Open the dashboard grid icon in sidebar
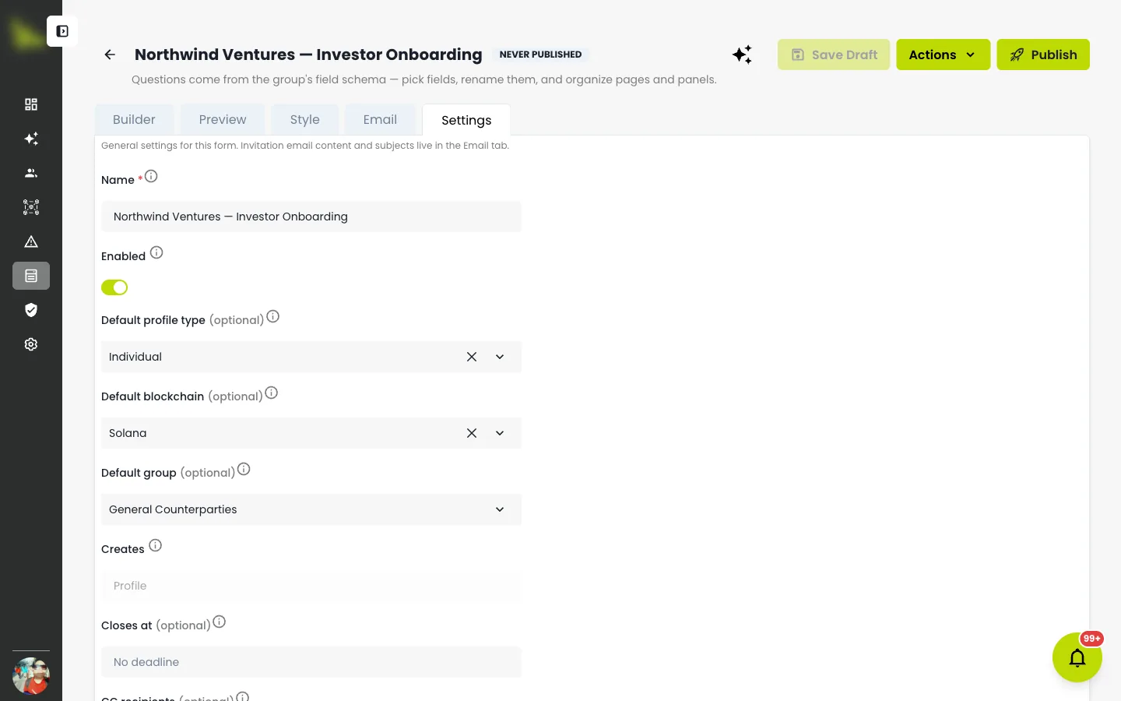The image size is (1121, 701). click(31, 104)
